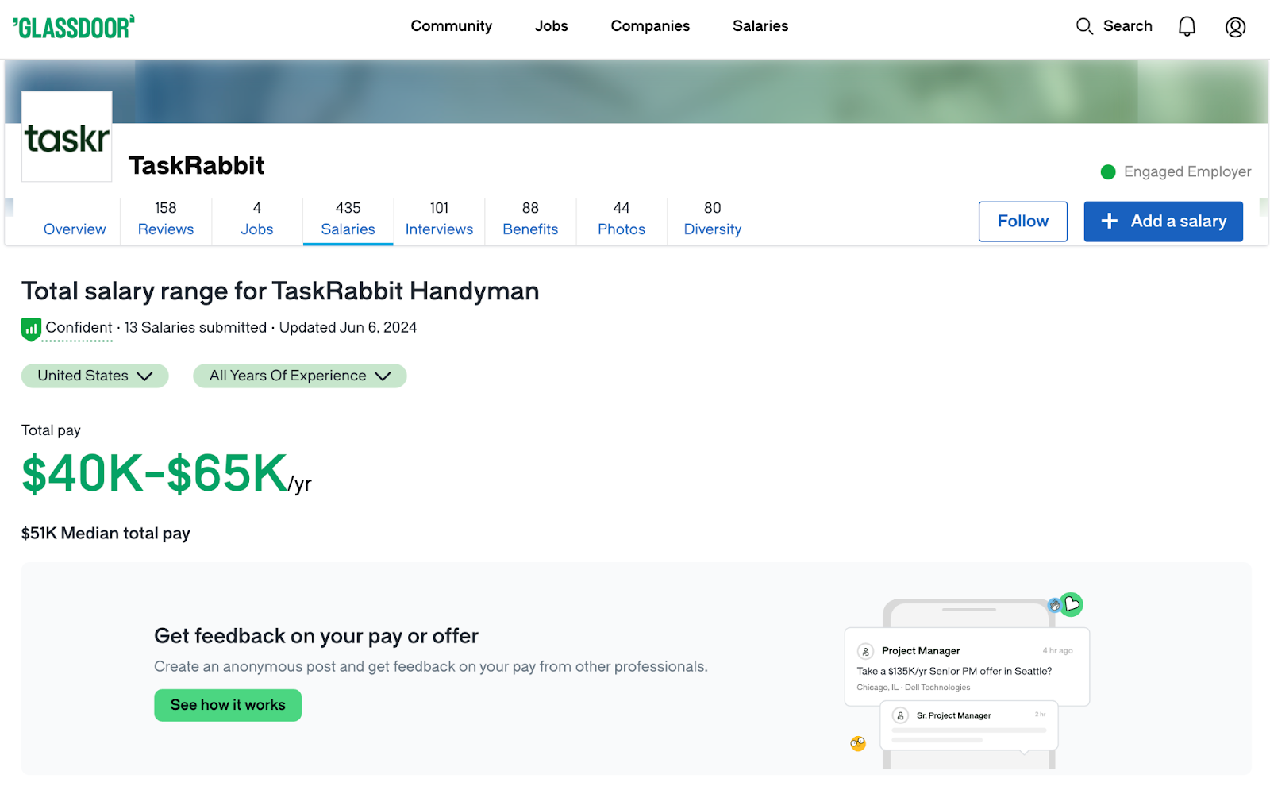Viewport: 1270px width, 790px height.
Task: Switch to the 158 Reviews tab
Action: tap(166, 219)
